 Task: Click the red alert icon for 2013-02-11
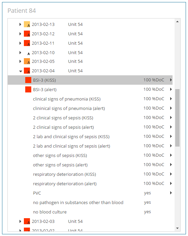coord(27,43)
